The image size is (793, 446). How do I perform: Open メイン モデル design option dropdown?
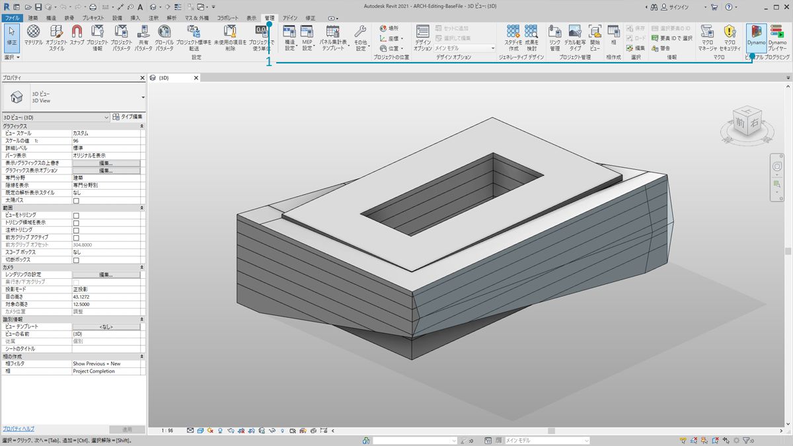click(465, 48)
